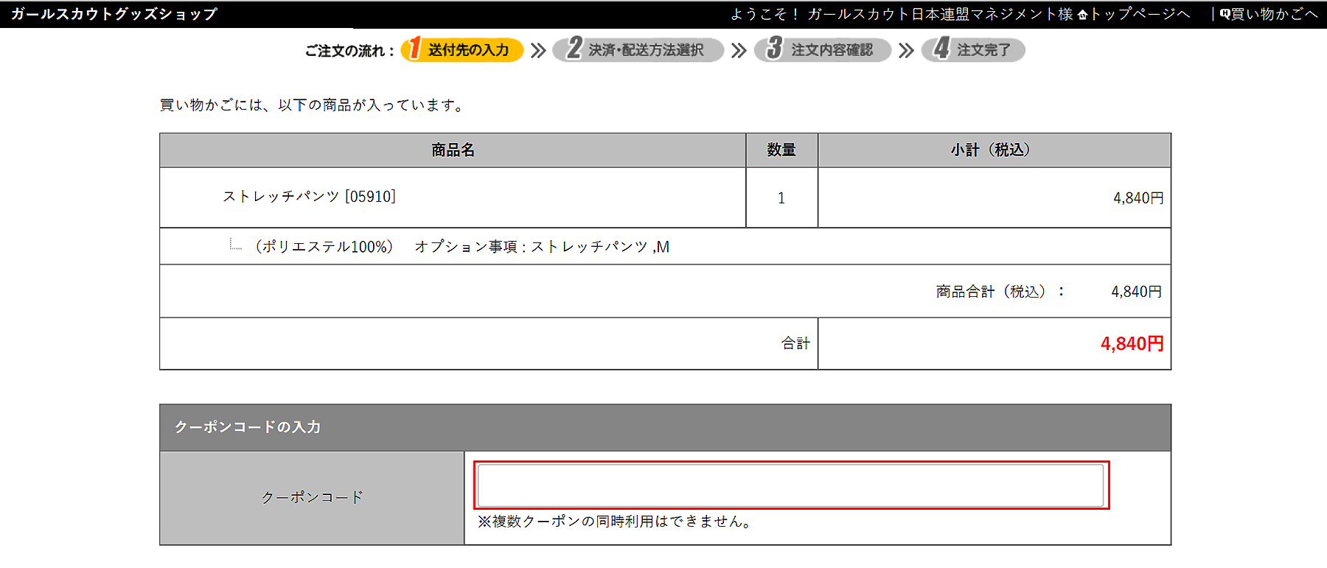Click the welcome text ようこそ！ガールスカウト日本連盟マネジメント様
The height and width of the screenshot is (568, 1327).
902,14
